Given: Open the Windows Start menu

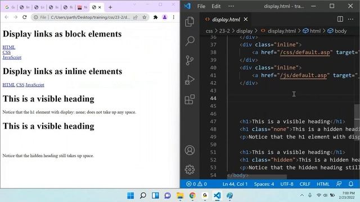Looking at the screenshot, I should [130, 196].
